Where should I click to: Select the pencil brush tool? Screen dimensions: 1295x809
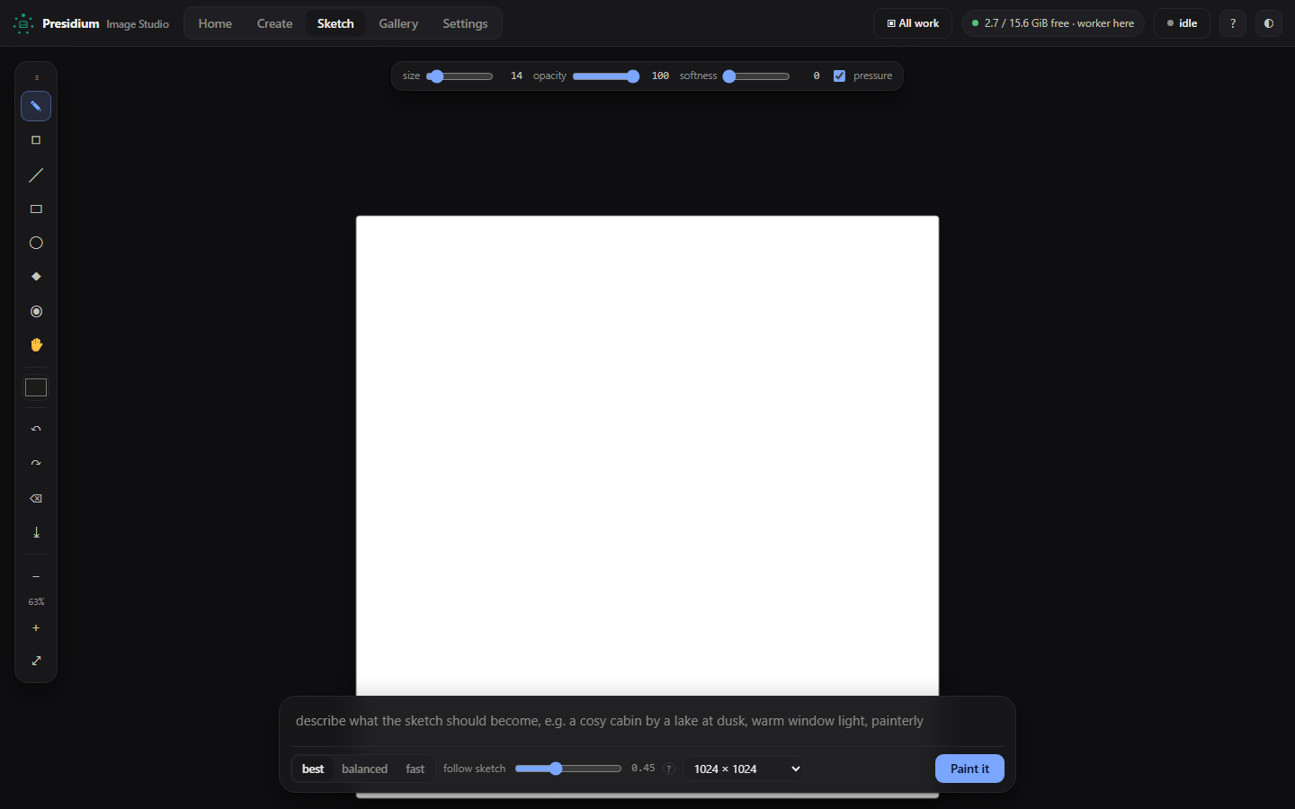[x=36, y=106]
